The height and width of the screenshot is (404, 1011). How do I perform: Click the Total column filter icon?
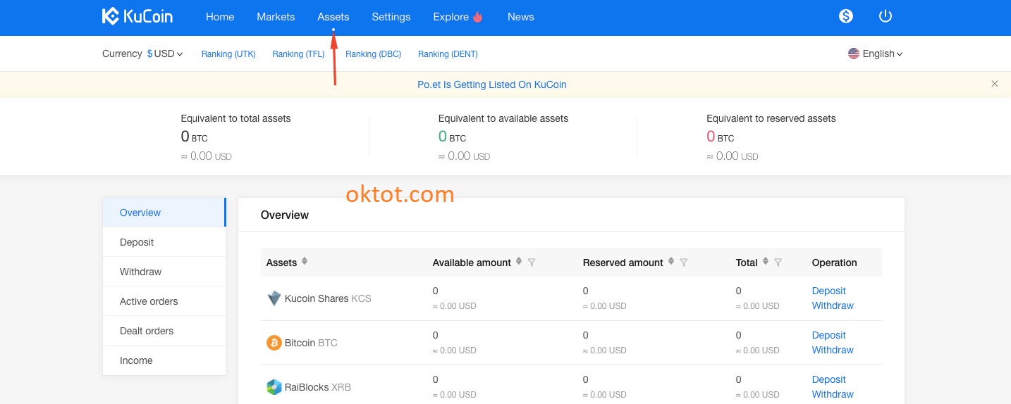[778, 263]
